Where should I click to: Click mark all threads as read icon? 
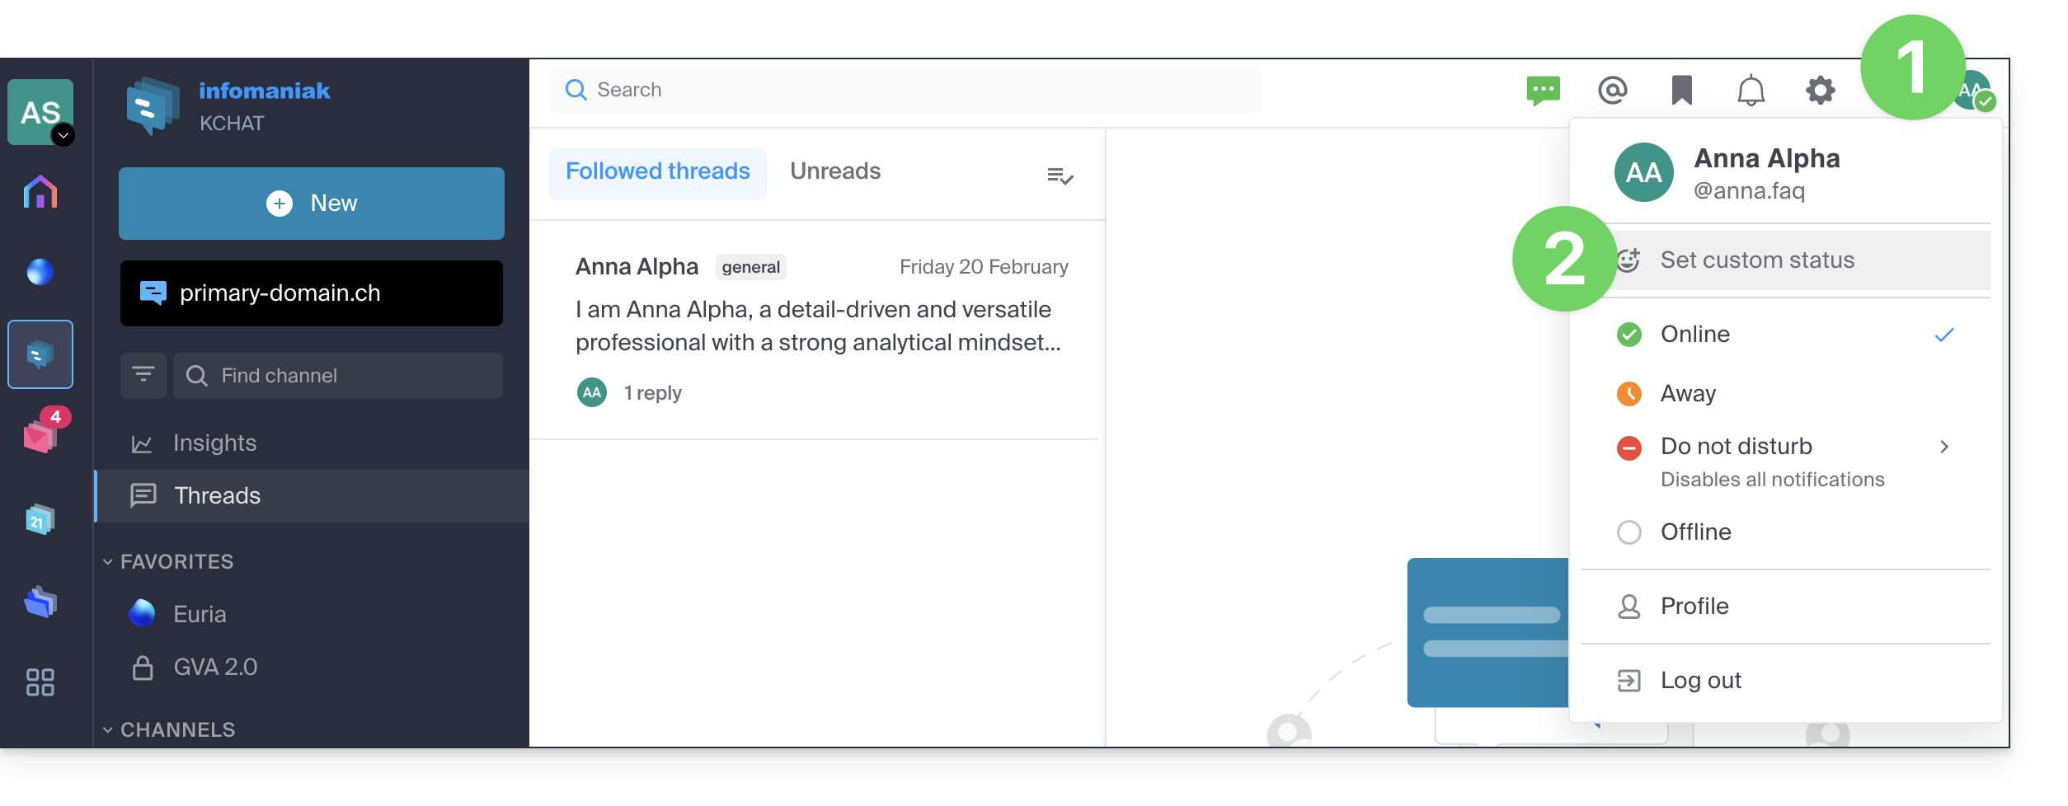click(1060, 176)
